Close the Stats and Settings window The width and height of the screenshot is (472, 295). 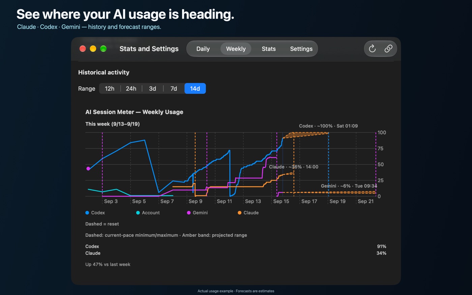(83, 49)
